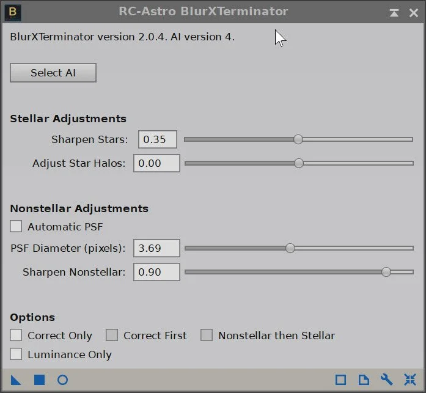Click the PSF Diameter slider handle

[290, 248]
